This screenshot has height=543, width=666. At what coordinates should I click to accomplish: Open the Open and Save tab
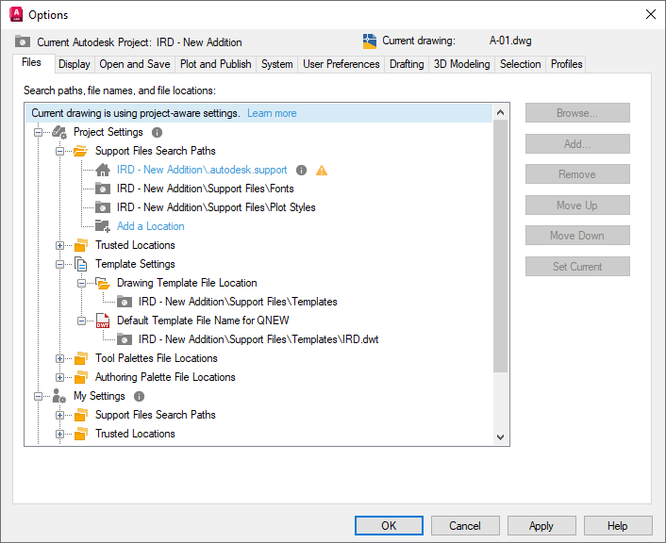click(135, 64)
